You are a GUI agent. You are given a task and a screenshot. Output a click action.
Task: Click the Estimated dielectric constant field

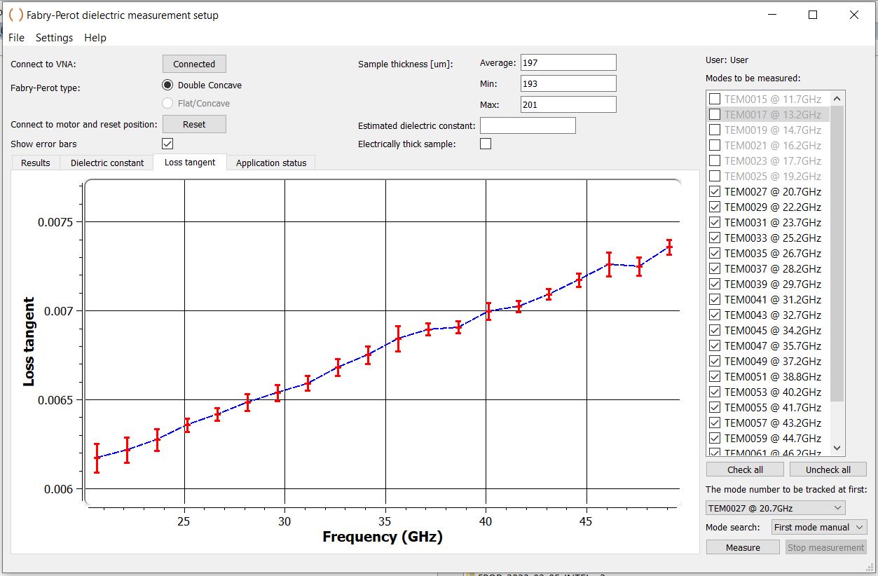click(x=528, y=125)
